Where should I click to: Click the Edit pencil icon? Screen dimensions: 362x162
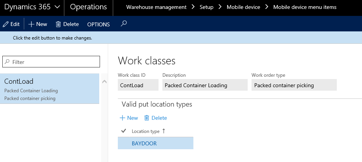(5, 24)
